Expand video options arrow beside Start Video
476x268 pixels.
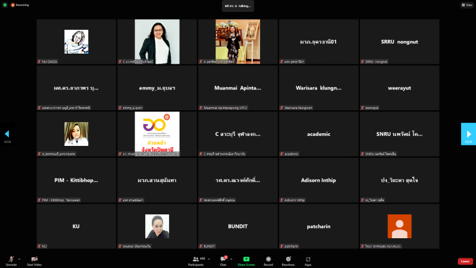pyautogui.click(x=44, y=259)
